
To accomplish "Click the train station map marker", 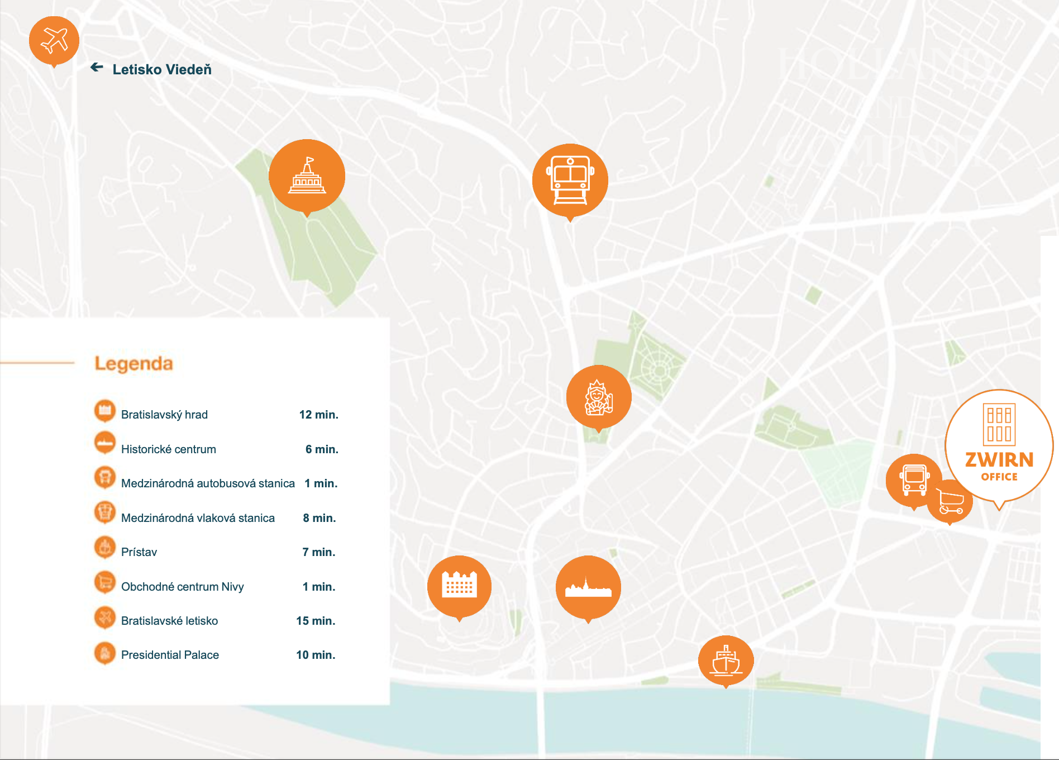I will point(570,180).
